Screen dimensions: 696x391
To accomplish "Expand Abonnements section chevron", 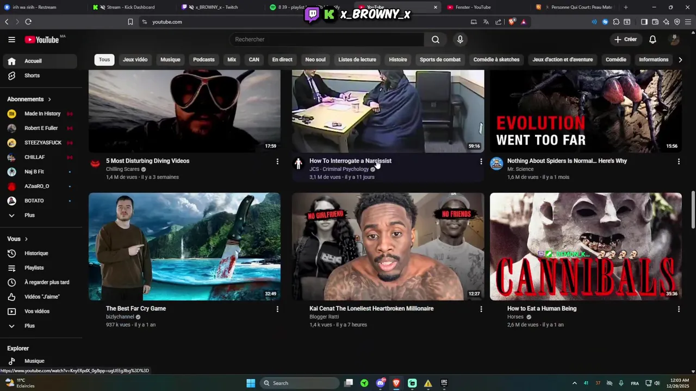I will click(x=49, y=99).
